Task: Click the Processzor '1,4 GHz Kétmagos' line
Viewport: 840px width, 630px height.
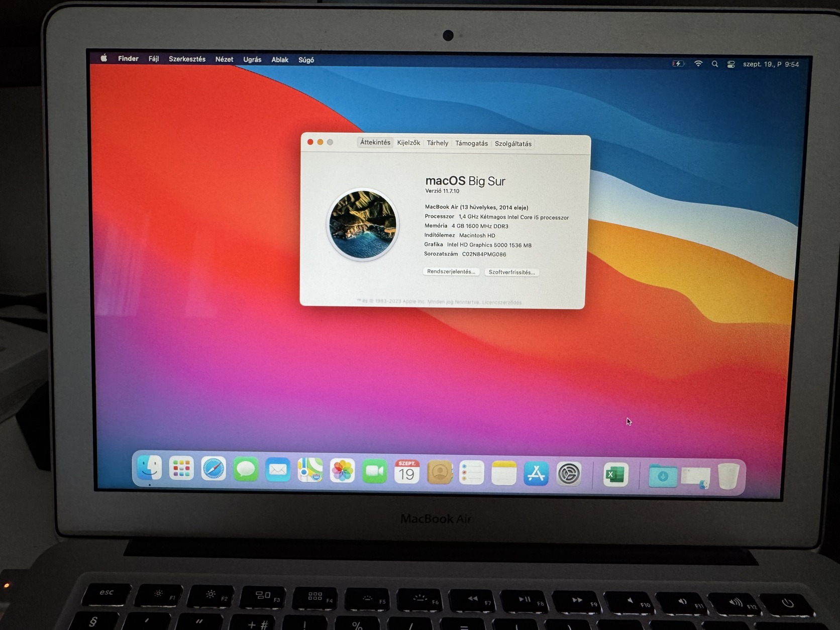Action: point(496,217)
